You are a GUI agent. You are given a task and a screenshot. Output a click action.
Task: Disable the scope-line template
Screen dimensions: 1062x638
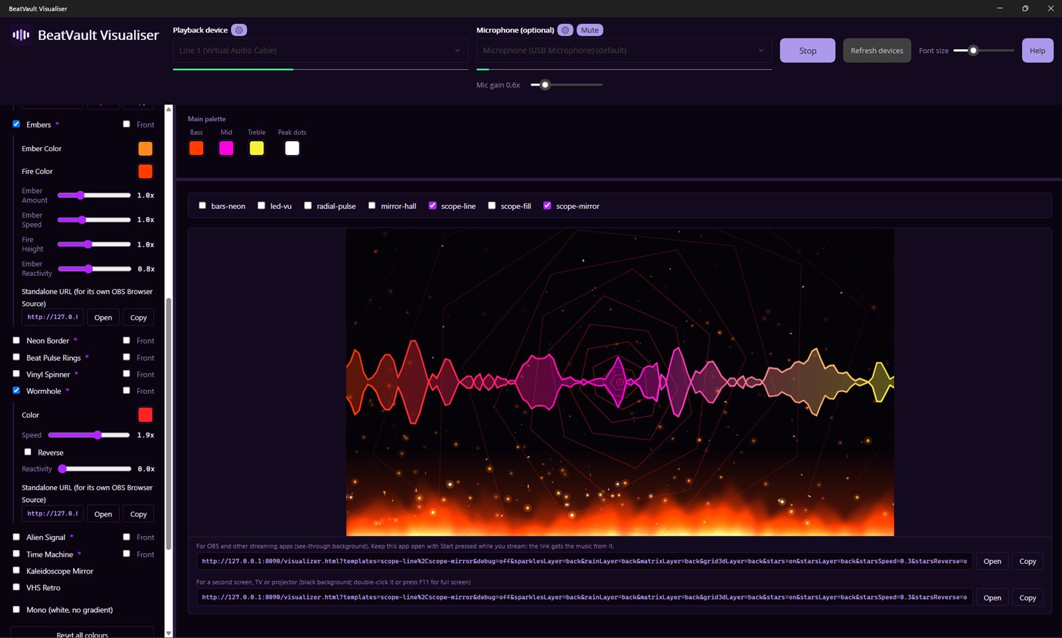(433, 206)
